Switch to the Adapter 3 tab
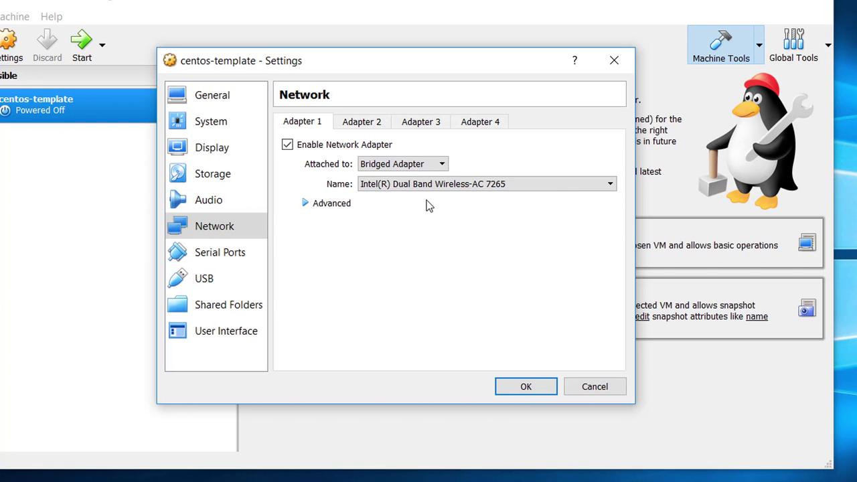 point(420,122)
